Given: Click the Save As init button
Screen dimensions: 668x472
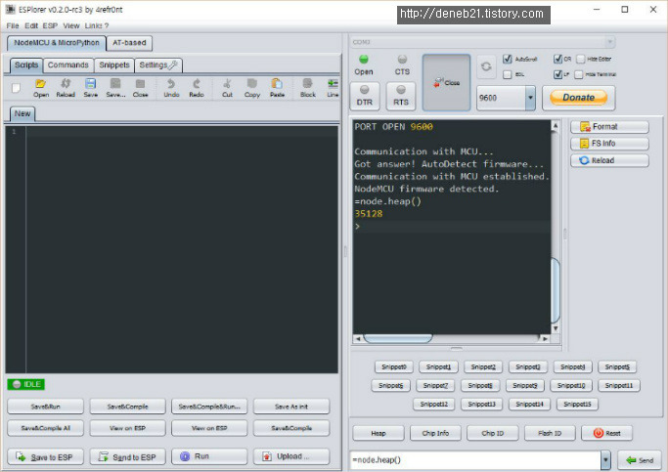Looking at the screenshot, I should pyautogui.click(x=291, y=407).
